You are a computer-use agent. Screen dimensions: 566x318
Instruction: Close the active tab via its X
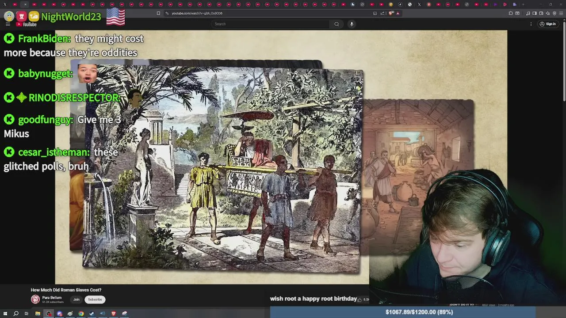tap(25, 4)
